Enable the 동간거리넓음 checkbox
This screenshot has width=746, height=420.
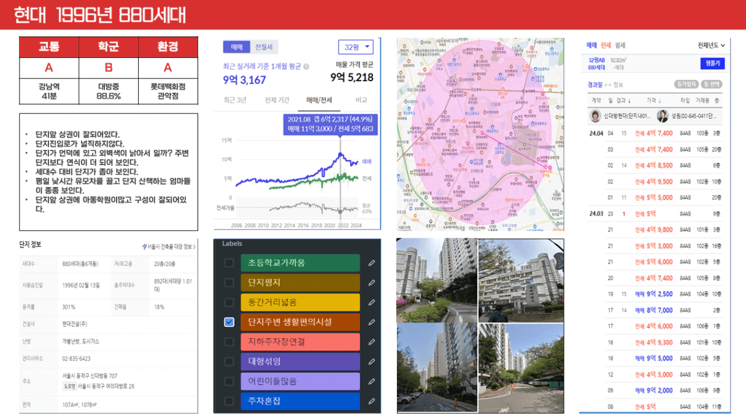229,302
